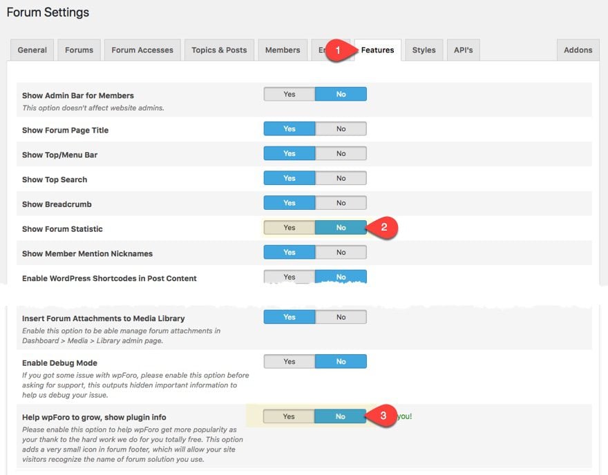Enable Show Forum Statistic with Yes
This screenshot has height=475, width=608.
point(289,227)
